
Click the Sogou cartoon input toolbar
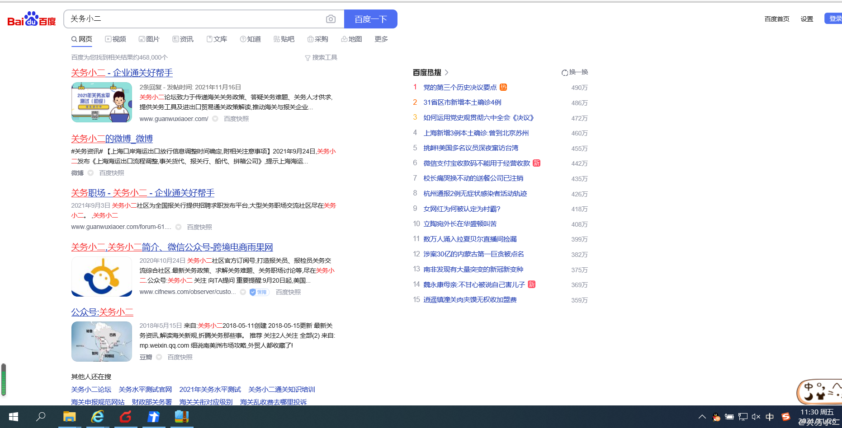coord(819,391)
